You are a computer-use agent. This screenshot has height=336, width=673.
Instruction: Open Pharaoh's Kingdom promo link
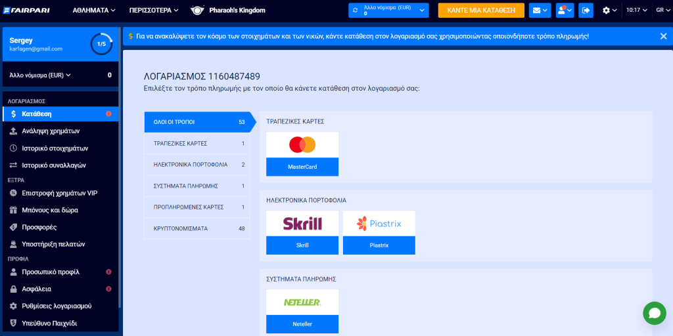[227, 10]
